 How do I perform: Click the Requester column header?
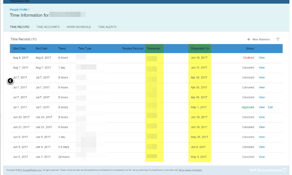[x=154, y=49]
